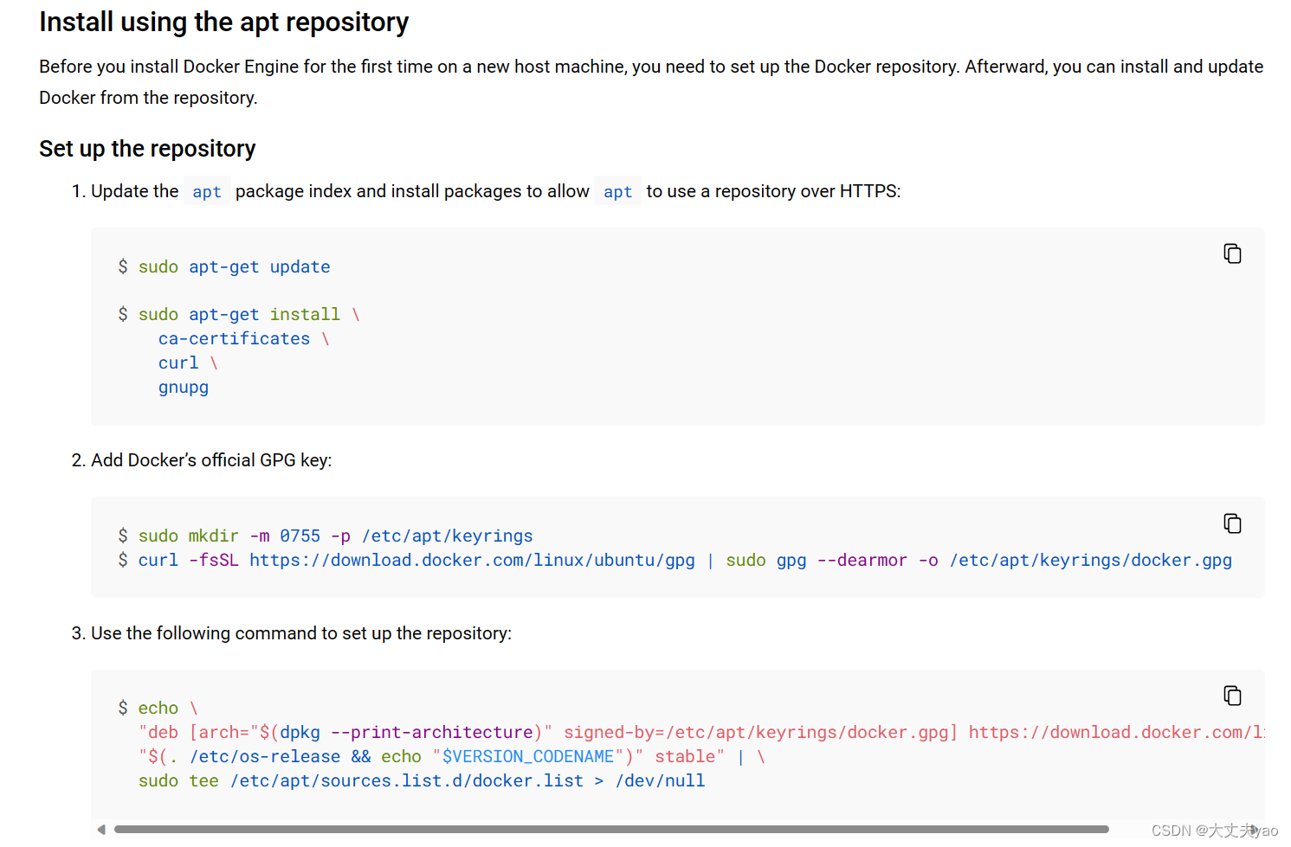Click the 'gnupg' package line
Viewport: 1291px width, 847px height.
tap(184, 387)
